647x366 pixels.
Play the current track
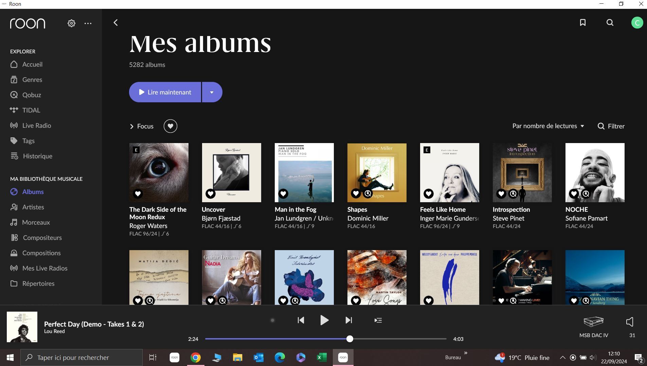click(x=324, y=320)
